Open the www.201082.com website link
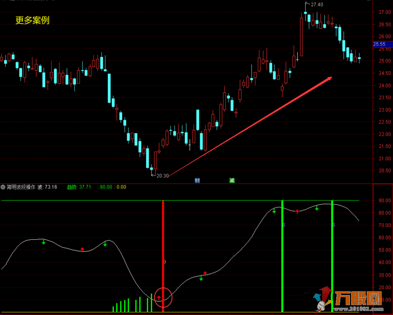Image resolution: width=393 pixels, height=315 pixels. pos(358,310)
